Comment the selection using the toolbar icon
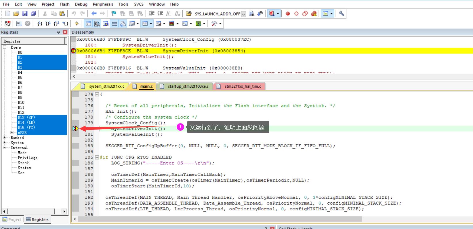Image resolution: width=473 pixels, height=229 pixels. pyautogui.click(x=169, y=13)
